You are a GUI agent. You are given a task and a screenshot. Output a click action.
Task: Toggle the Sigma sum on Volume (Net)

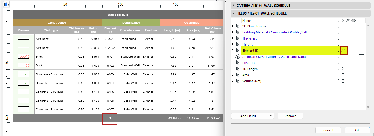[343, 81]
